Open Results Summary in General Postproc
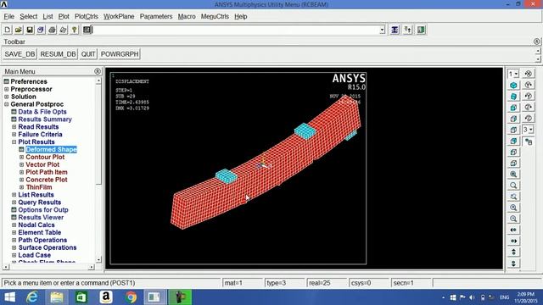Viewport: 543px width, 305px height. (45, 119)
